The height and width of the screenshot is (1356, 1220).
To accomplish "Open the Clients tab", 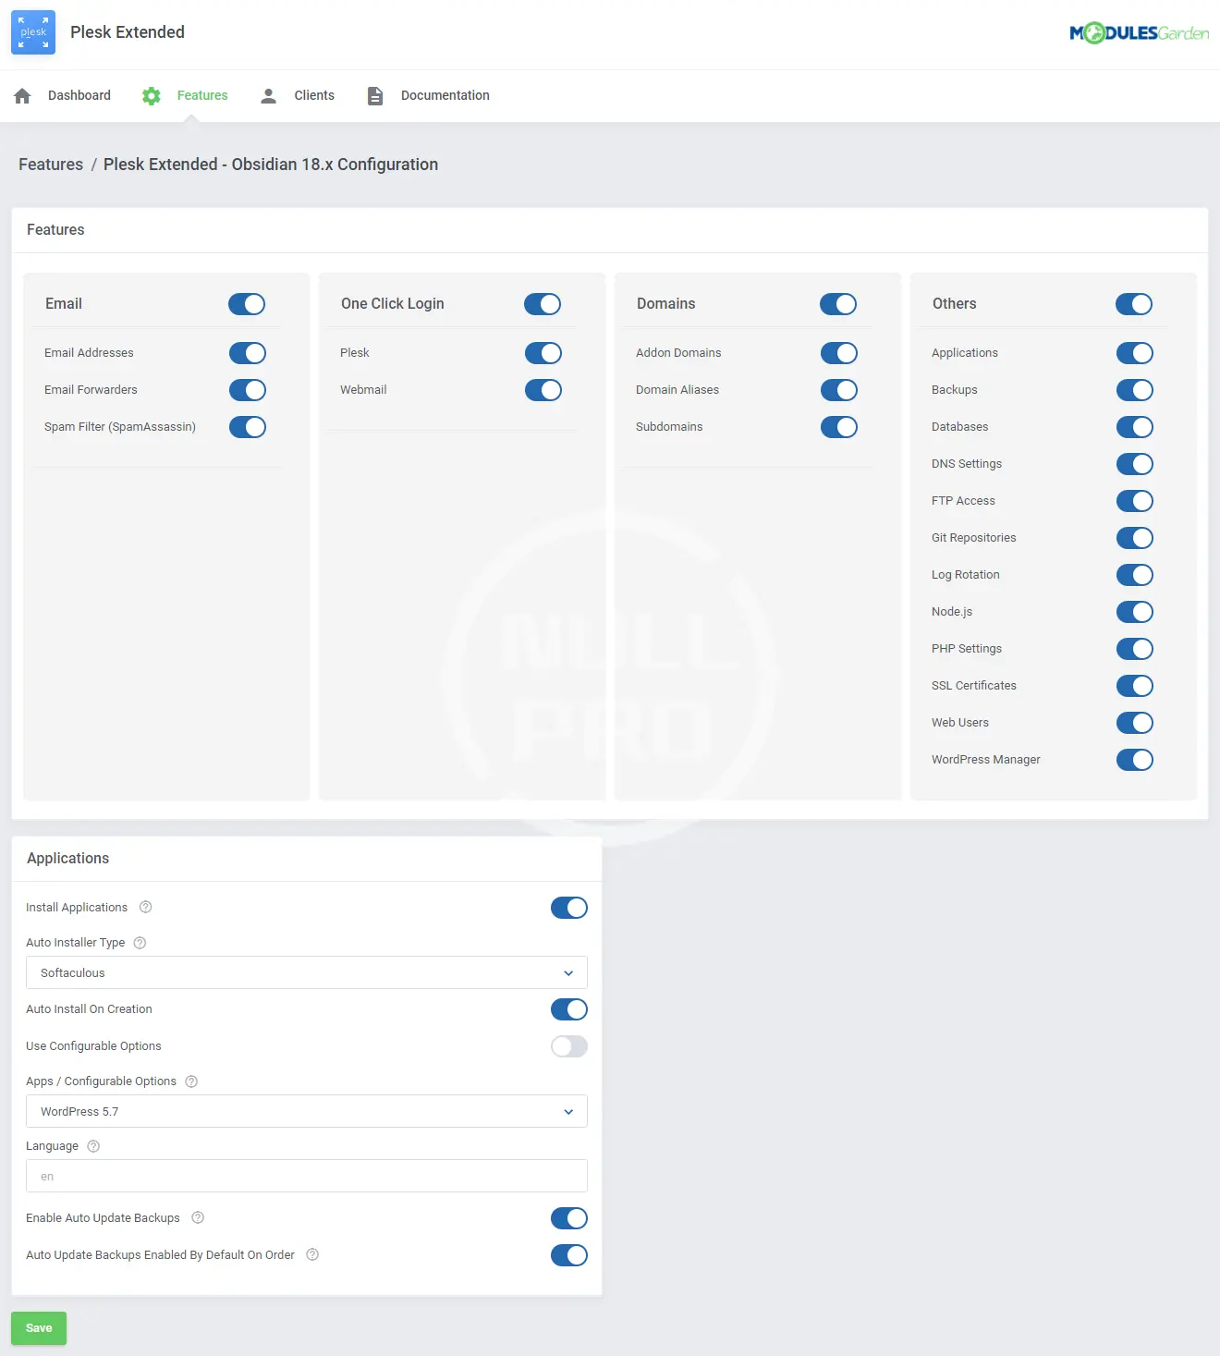I will coord(313,96).
